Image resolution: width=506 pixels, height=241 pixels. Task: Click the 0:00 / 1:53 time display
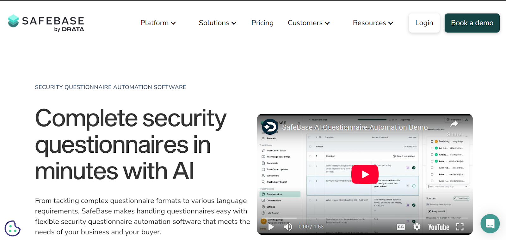pos(311,227)
